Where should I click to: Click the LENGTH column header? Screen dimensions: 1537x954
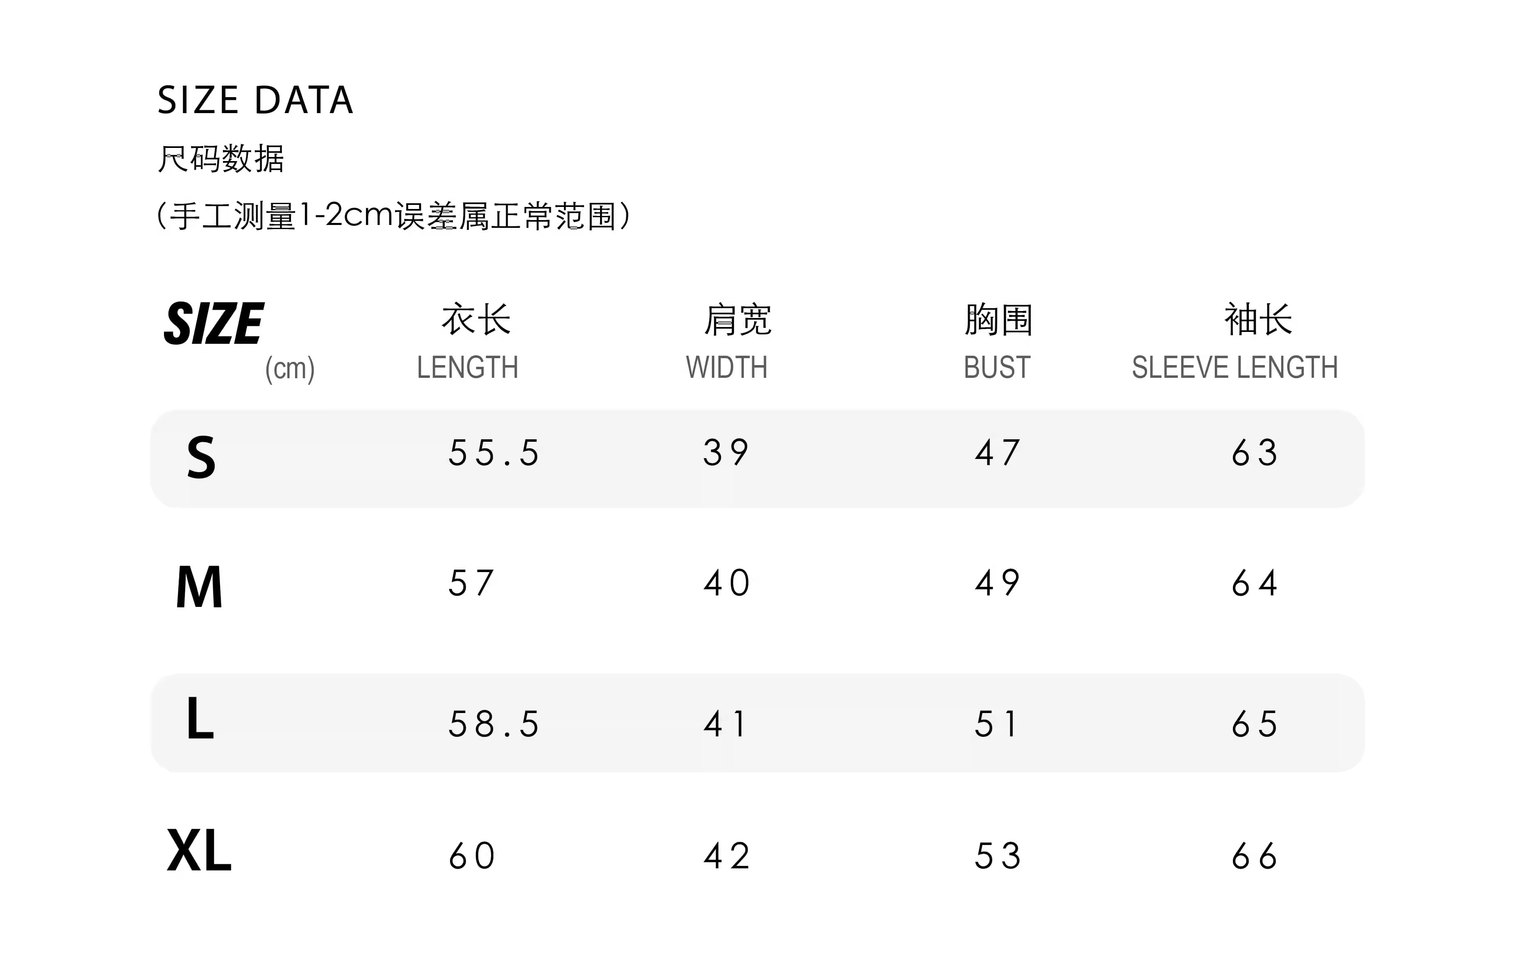[468, 367]
